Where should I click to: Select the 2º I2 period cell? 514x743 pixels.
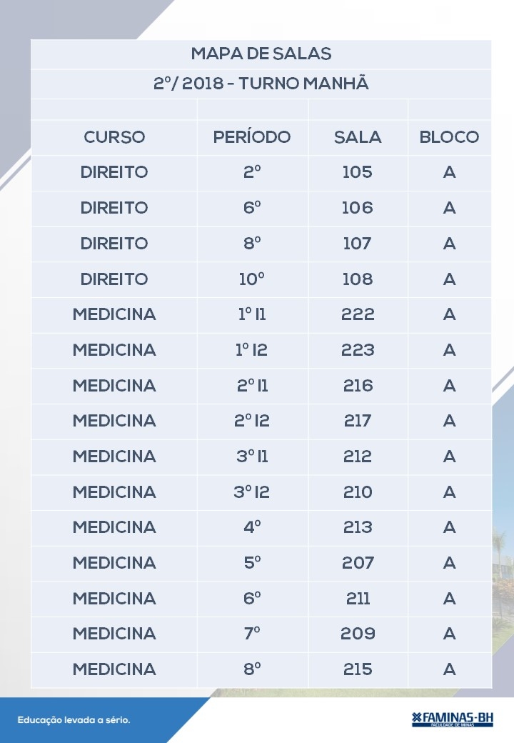[x=252, y=420]
